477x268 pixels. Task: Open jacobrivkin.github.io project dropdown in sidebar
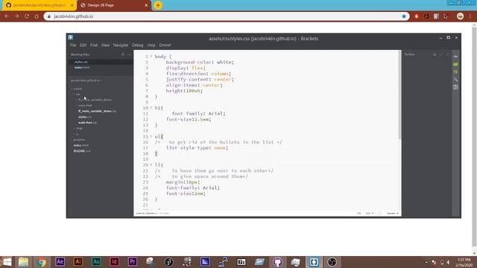[x=86, y=80]
